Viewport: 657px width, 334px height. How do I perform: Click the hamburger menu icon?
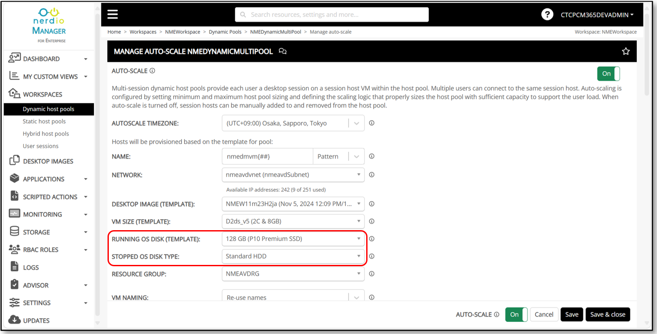coord(113,15)
